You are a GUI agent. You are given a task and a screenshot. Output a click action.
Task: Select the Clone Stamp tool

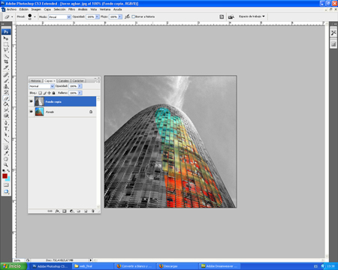point(6,86)
